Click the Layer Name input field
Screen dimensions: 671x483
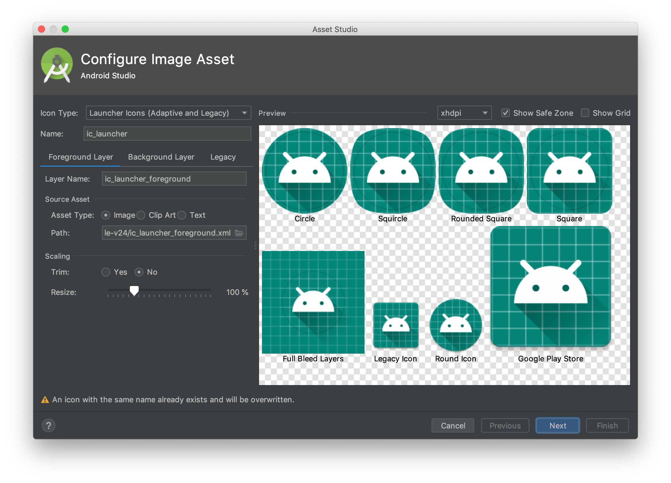pos(174,179)
